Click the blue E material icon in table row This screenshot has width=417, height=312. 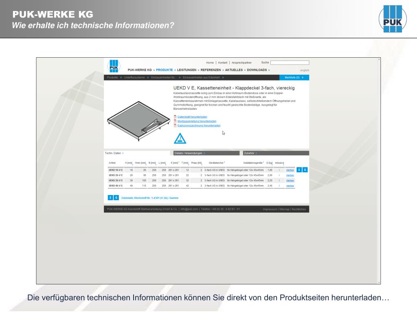pyautogui.click(x=299, y=170)
